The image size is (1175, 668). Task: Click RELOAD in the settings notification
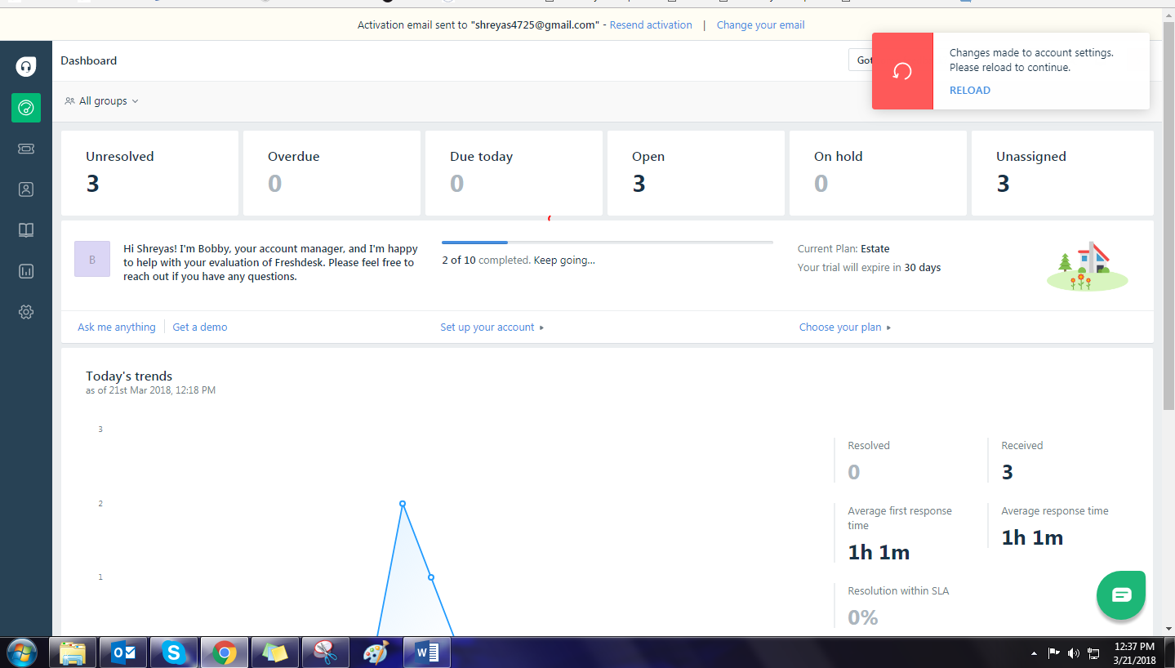(x=969, y=90)
